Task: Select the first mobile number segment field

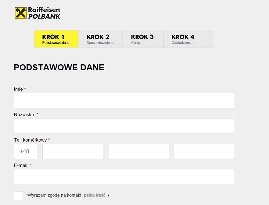Action: pos(73,151)
